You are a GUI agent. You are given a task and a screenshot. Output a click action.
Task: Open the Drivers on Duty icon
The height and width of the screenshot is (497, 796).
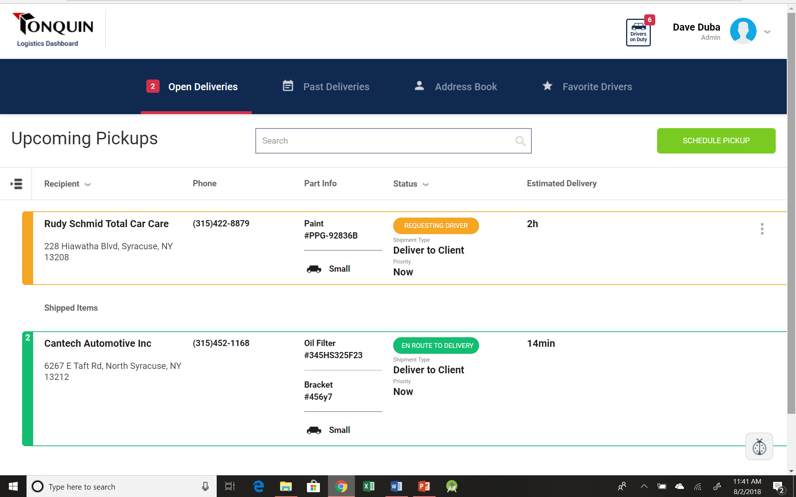(x=638, y=32)
